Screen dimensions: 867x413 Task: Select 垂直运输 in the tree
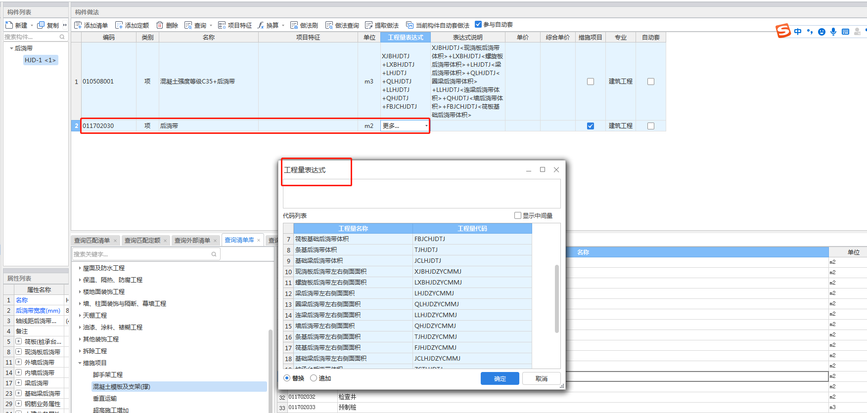[x=105, y=398]
